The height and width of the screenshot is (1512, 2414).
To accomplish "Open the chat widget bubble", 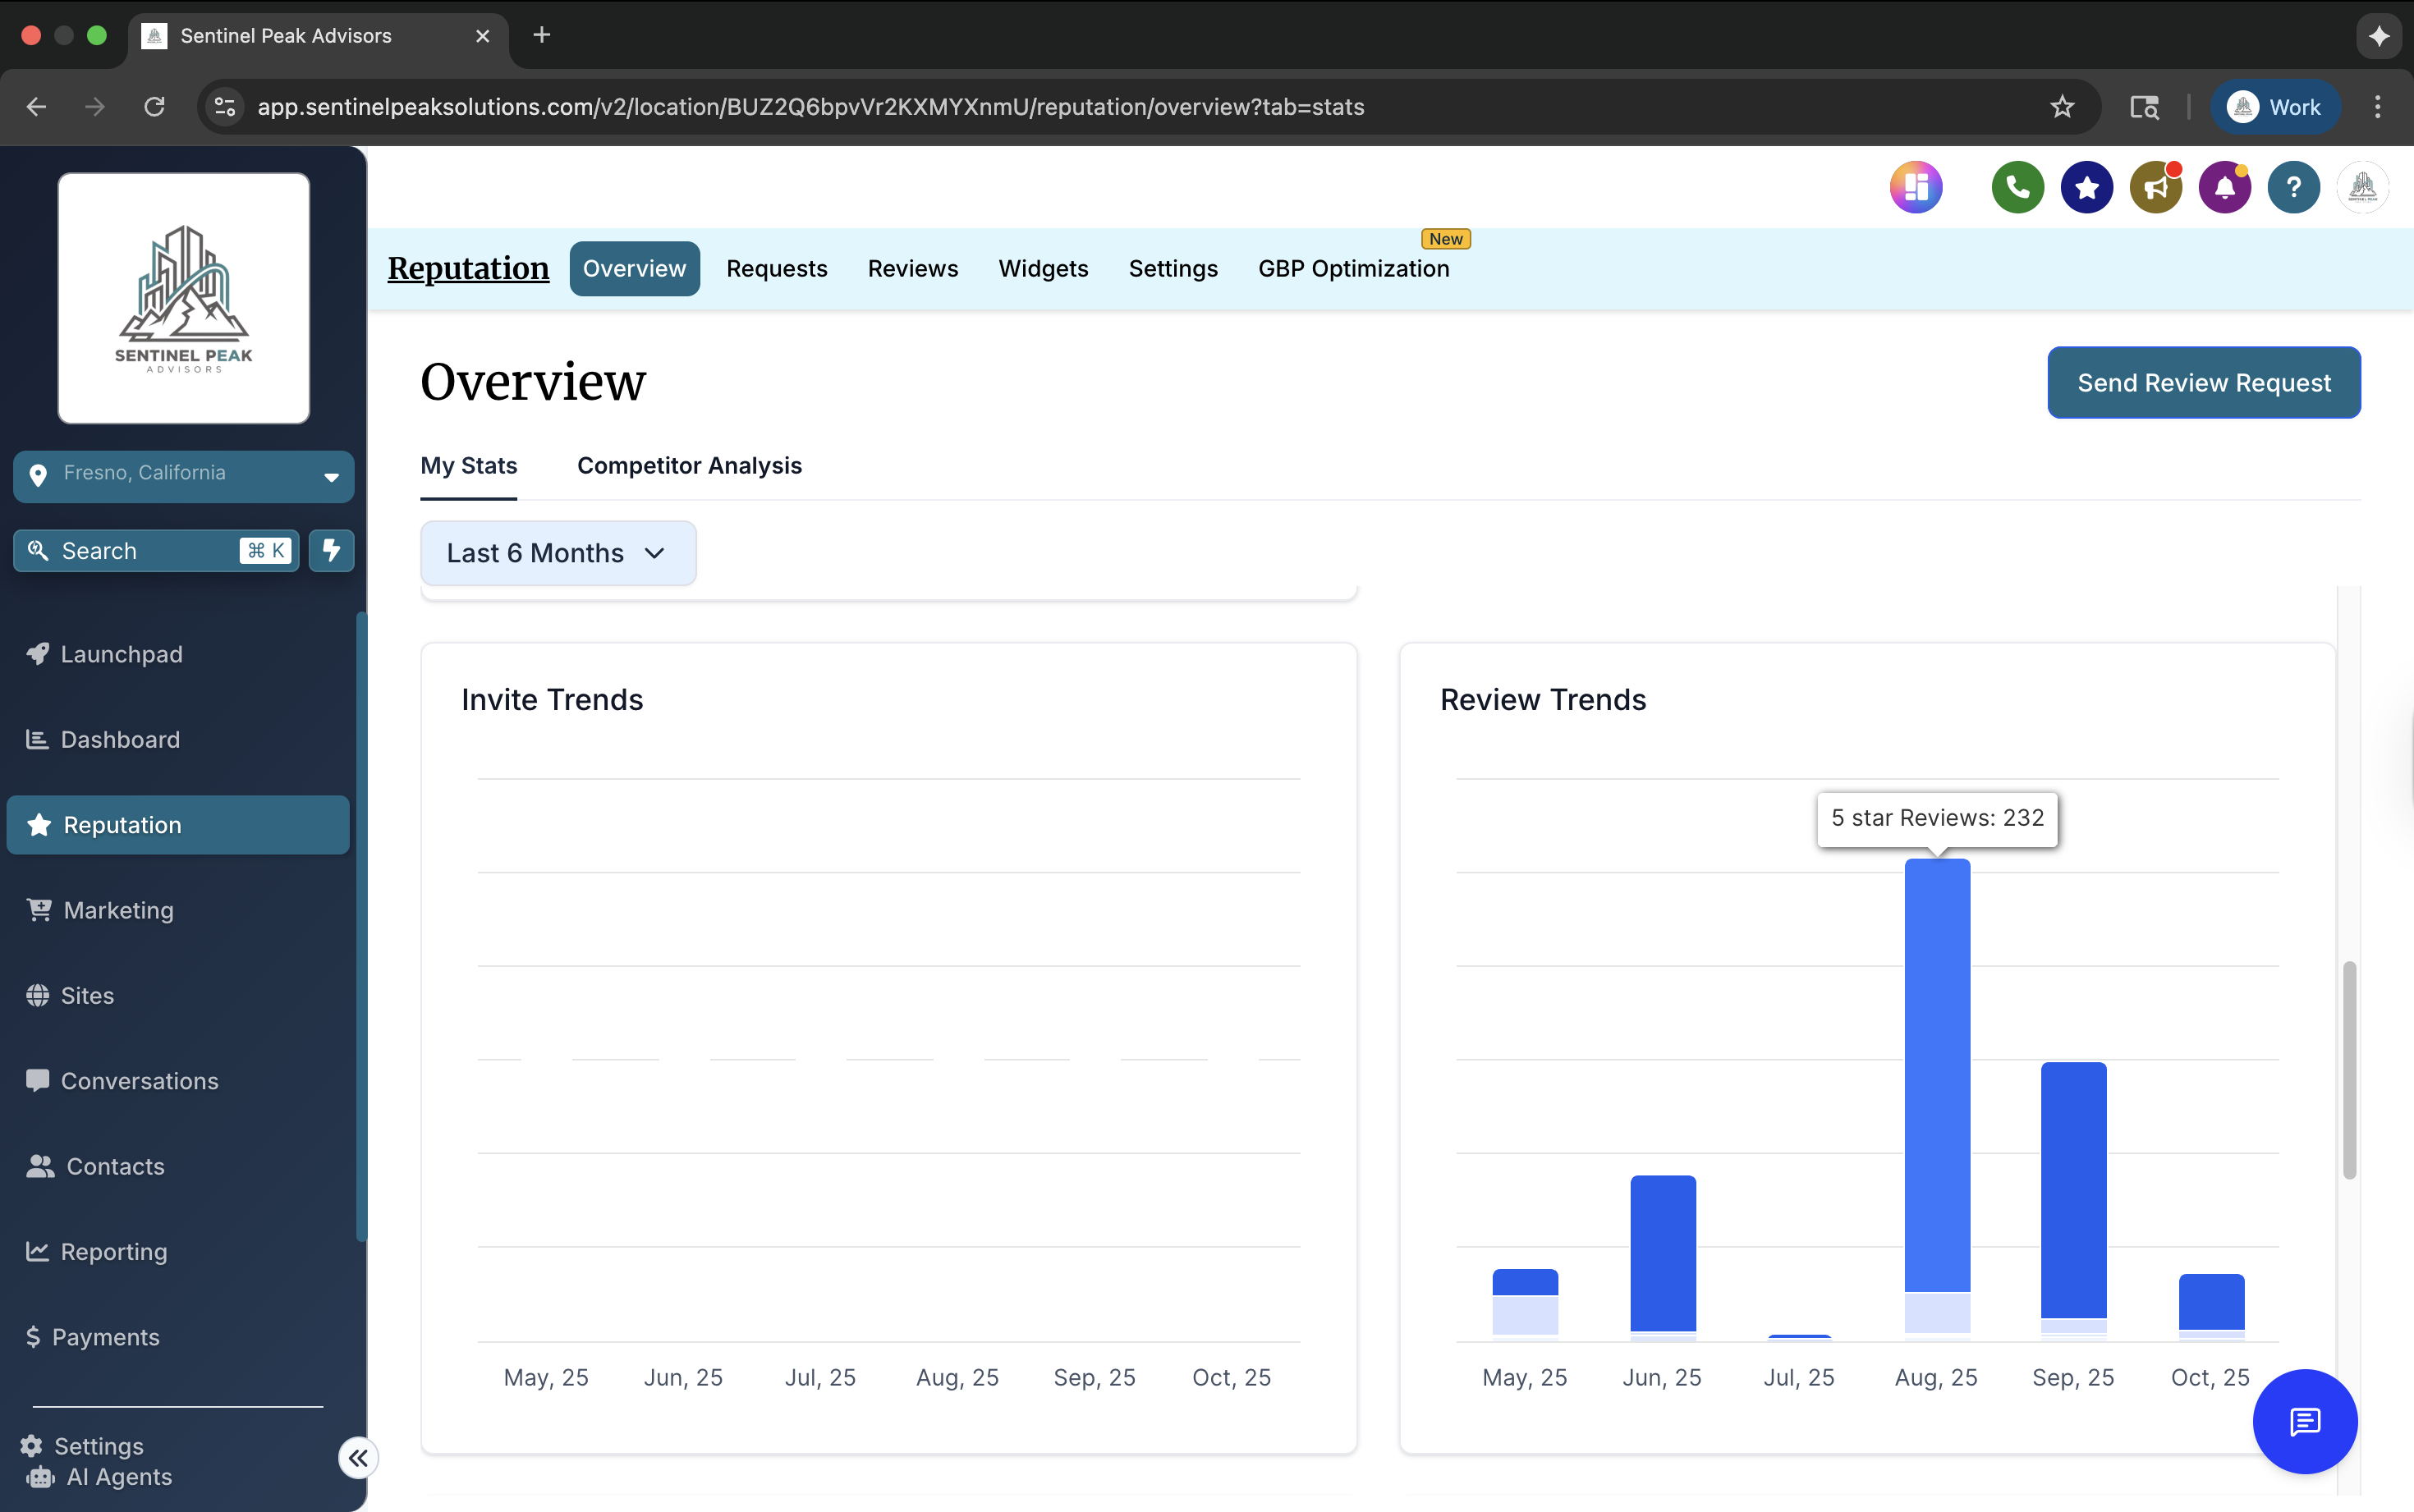I will point(2304,1421).
